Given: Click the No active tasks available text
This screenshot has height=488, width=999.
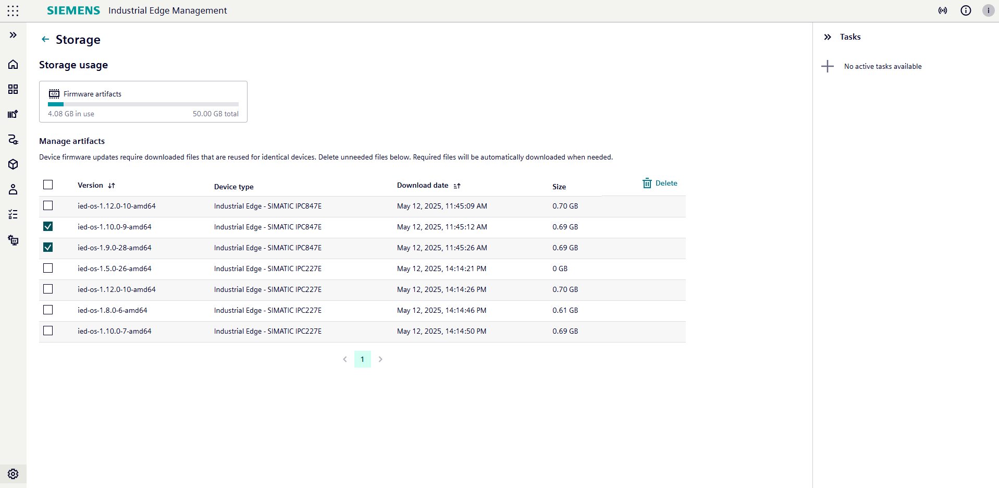Looking at the screenshot, I should pos(883,66).
